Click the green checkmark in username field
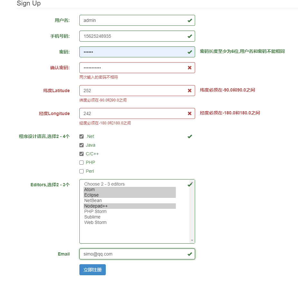Screen dimensions: 298x281 point(190,20)
